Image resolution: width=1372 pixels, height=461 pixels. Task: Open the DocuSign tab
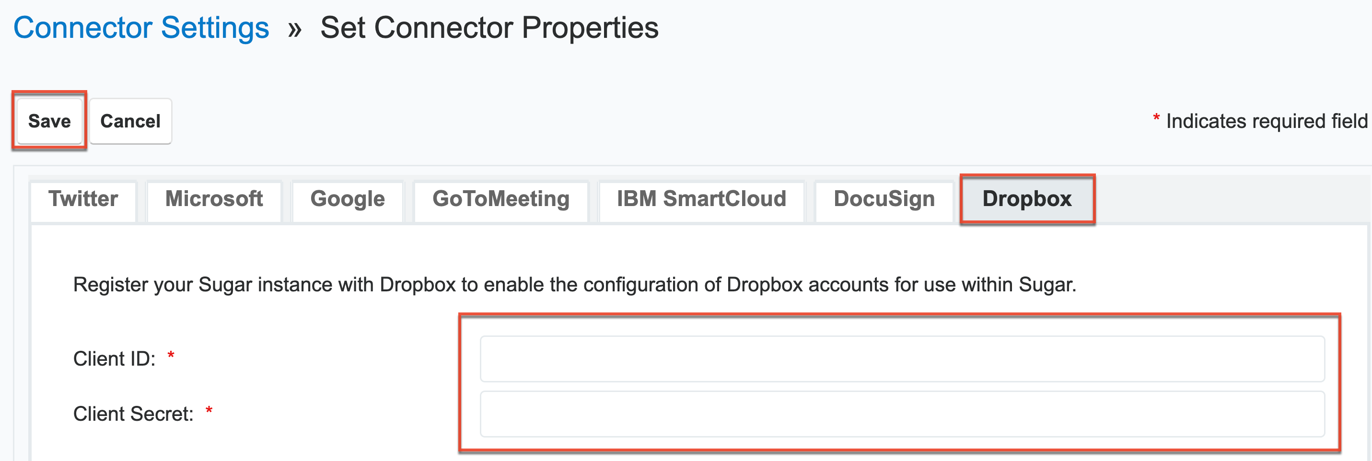[884, 199]
